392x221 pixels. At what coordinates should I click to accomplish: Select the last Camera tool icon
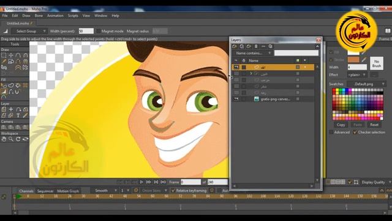[25, 127]
